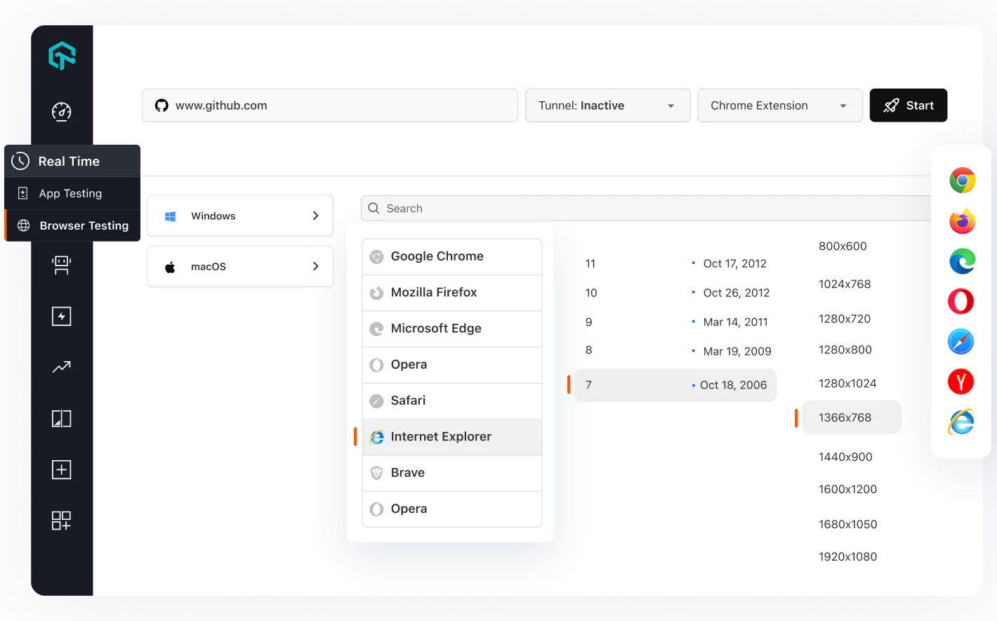Open App Testing menu item
The height and width of the screenshot is (621, 997).
tap(70, 193)
